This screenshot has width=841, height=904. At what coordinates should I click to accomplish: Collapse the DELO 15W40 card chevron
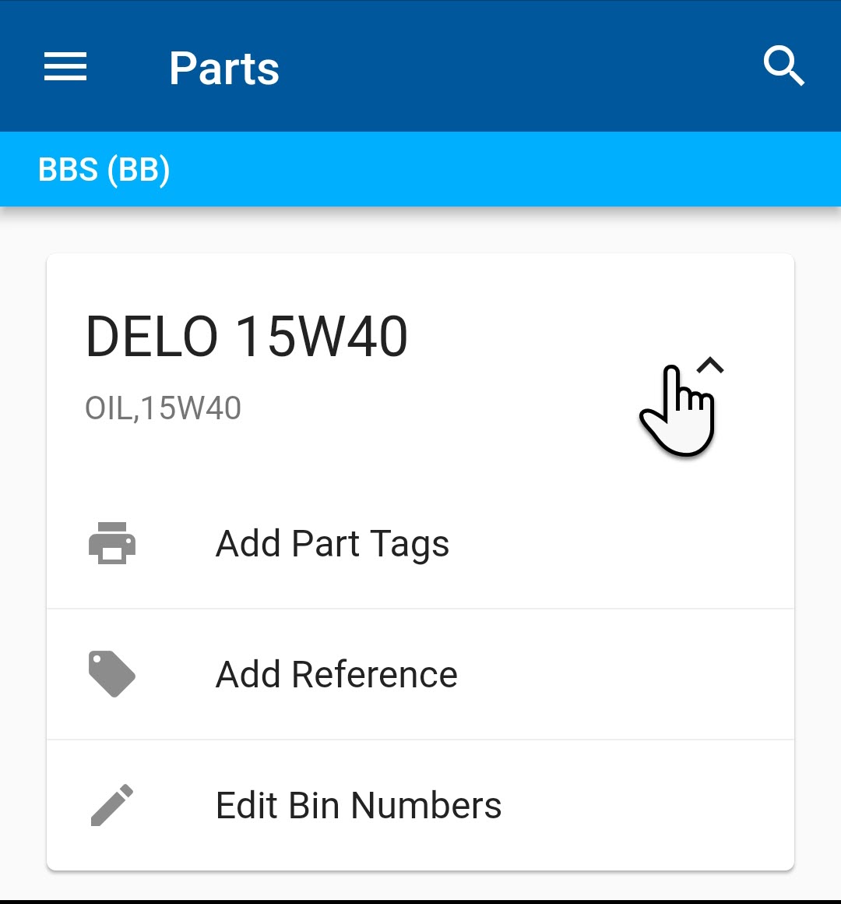click(710, 365)
